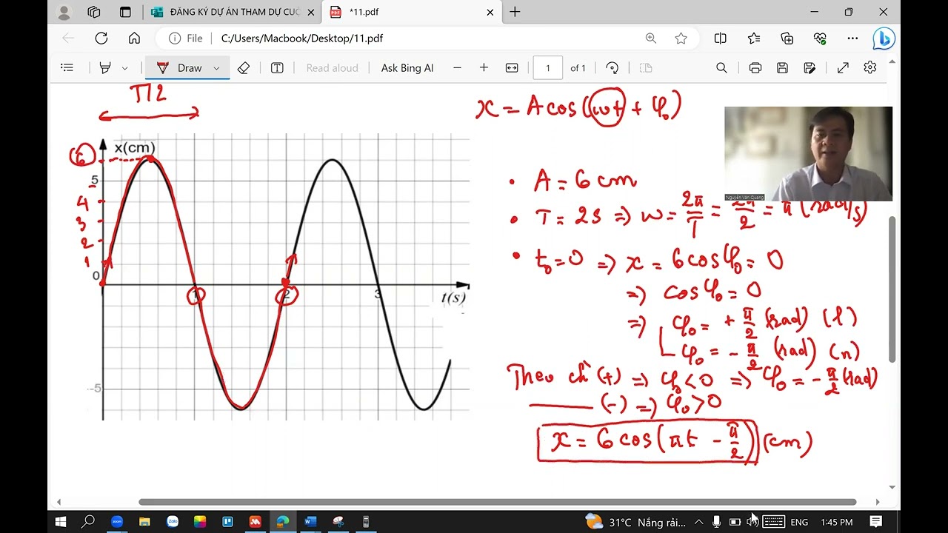Go to browser Home
This screenshot has width=948, height=533.
pyautogui.click(x=134, y=38)
